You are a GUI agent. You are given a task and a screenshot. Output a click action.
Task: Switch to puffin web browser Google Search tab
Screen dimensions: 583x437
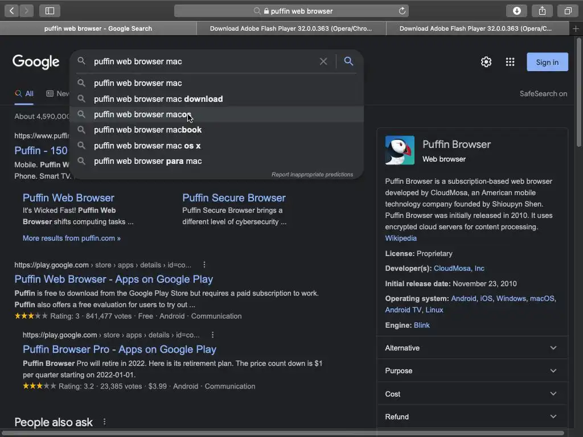(98, 28)
